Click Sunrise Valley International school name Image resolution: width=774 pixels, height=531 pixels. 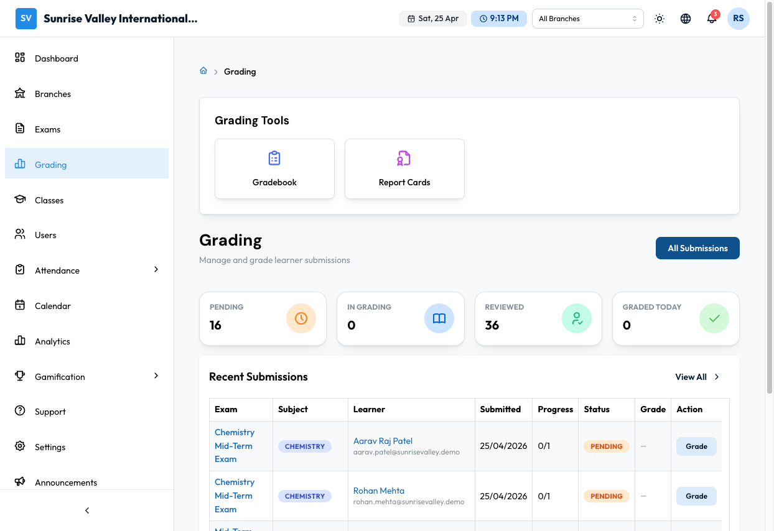[121, 19]
